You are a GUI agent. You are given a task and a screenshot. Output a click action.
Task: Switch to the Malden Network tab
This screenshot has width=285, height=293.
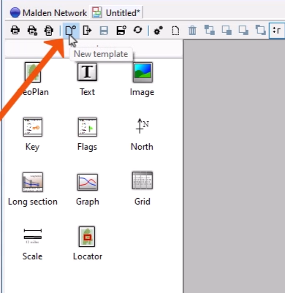(x=48, y=12)
